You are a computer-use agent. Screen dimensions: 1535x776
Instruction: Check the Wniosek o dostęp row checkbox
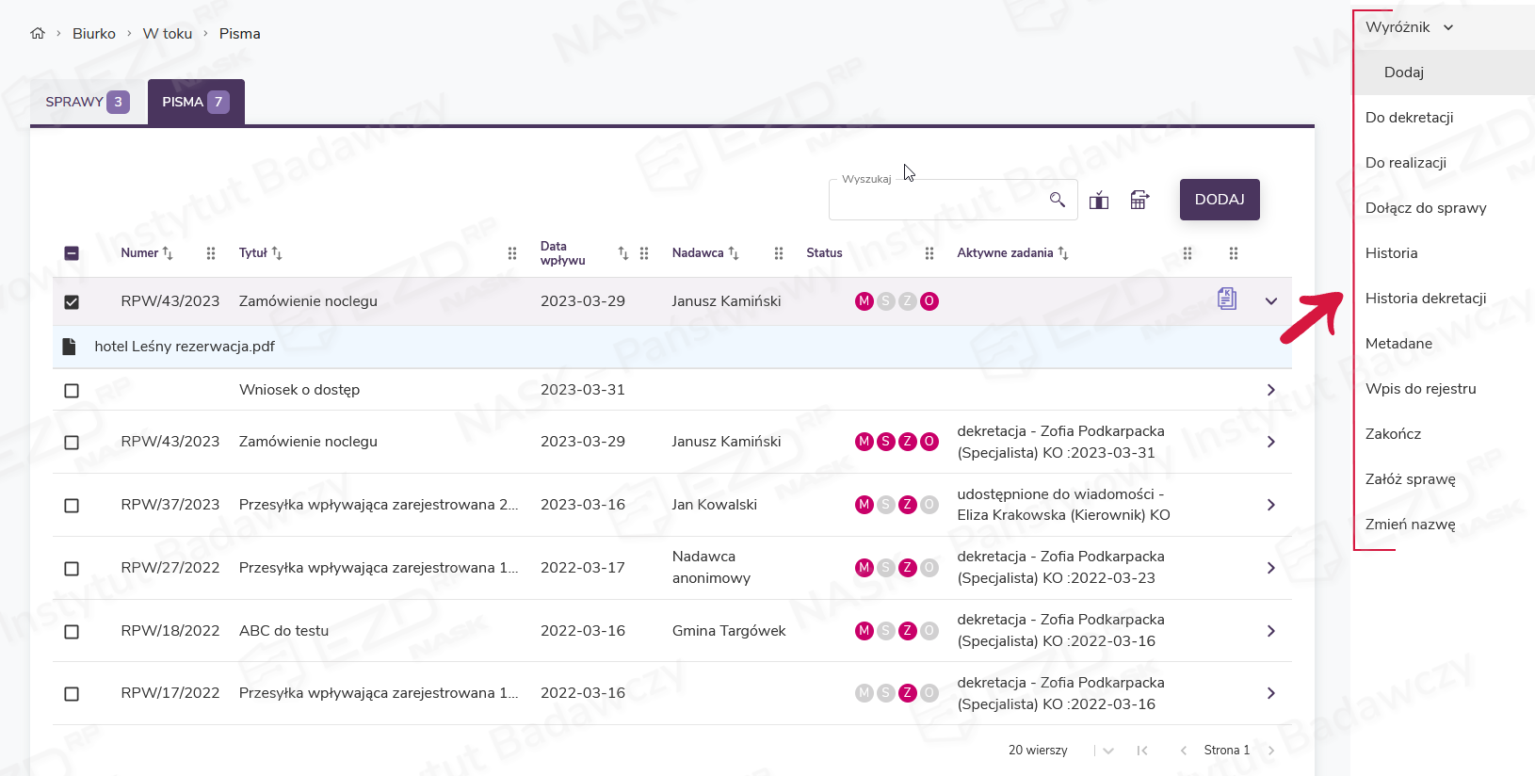(72, 391)
